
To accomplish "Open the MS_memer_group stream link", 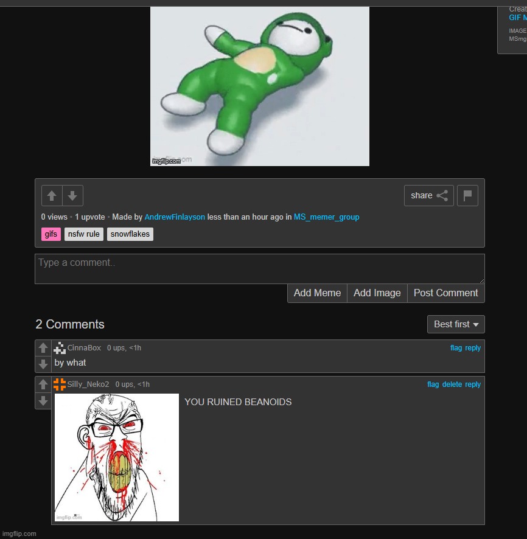I will point(326,217).
